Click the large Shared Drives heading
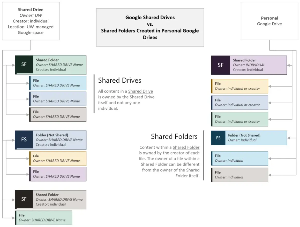The width and height of the screenshot is (300, 227). [x=119, y=80]
